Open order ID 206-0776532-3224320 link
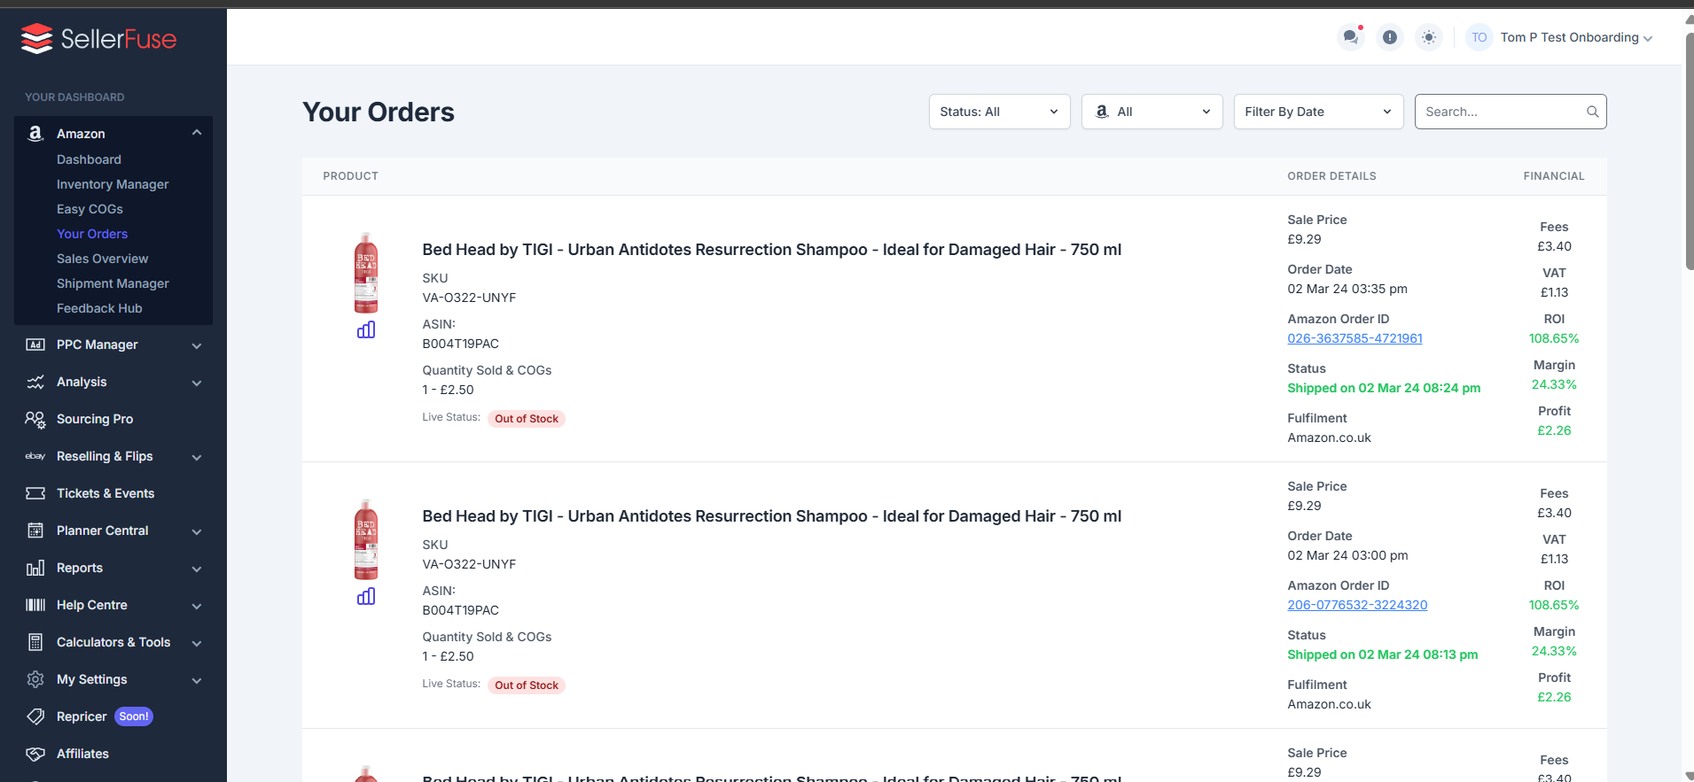1694x782 pixels. tap(1357, 605)
